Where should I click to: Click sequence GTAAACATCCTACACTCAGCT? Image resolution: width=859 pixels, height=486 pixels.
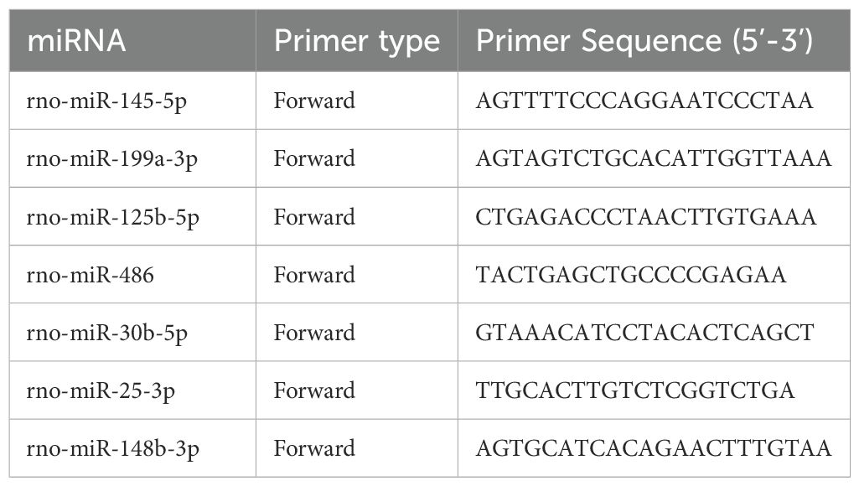point(644,333)
